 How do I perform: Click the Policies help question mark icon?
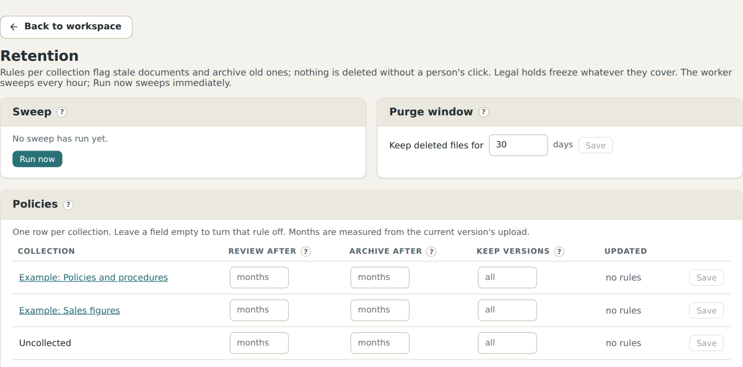[x=68, y=205]
